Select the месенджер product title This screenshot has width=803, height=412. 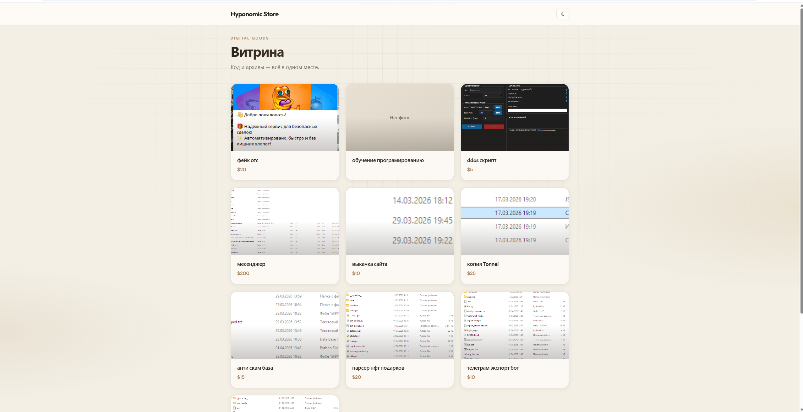pyautogui.click(x=251, y=264)
